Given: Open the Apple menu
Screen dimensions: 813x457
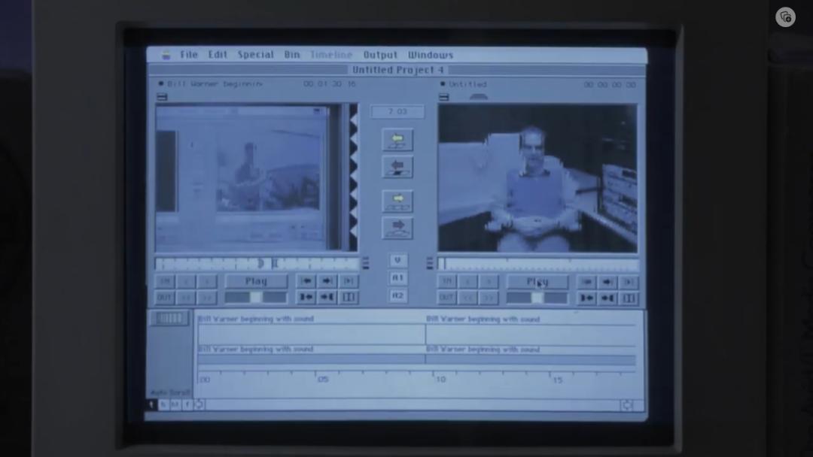Looking at the screenshot, I should pos(166,55).
